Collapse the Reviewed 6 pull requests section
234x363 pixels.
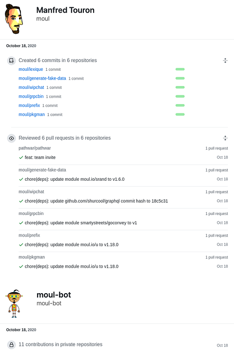click(225, 138)
